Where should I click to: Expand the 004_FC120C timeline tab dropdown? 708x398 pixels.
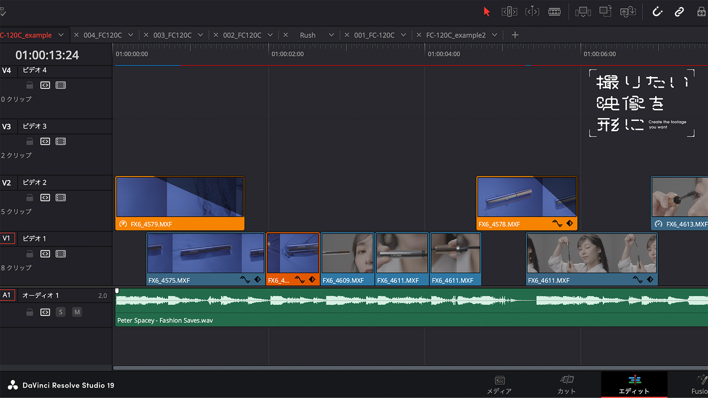131,35
